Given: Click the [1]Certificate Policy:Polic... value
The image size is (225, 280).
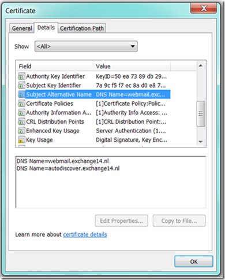Looking at the screenshot, I should click(x=130, y=104).
